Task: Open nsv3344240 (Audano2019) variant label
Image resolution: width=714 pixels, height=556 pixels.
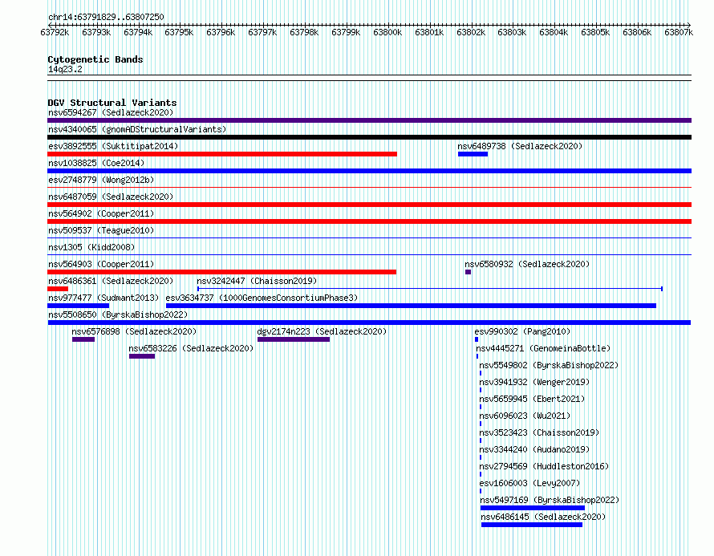Action: (x=534, y=449)
